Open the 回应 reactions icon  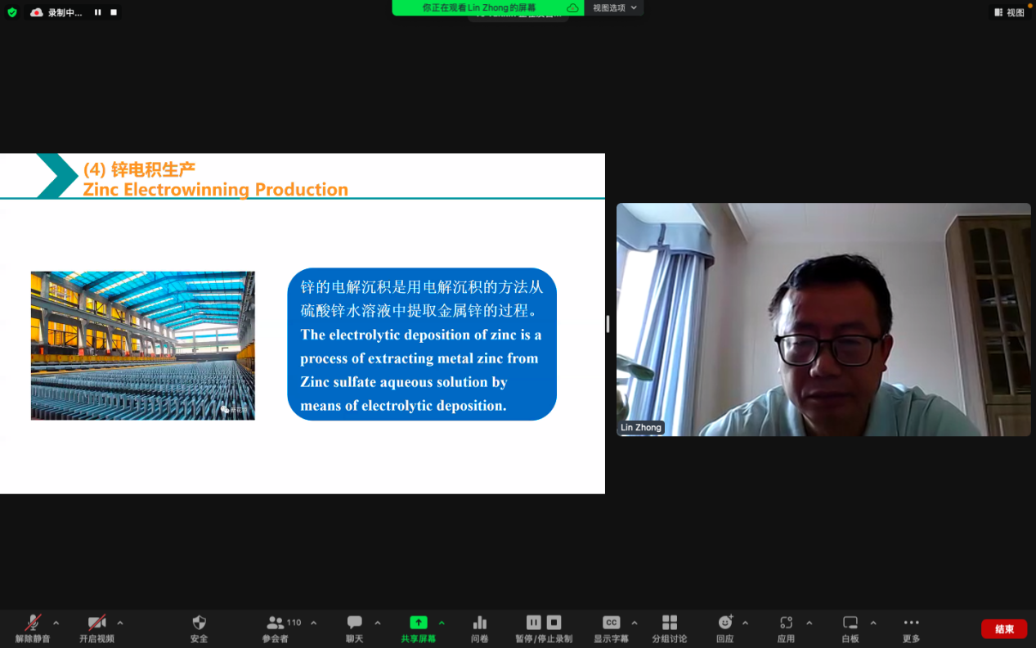tap(725, 623)
